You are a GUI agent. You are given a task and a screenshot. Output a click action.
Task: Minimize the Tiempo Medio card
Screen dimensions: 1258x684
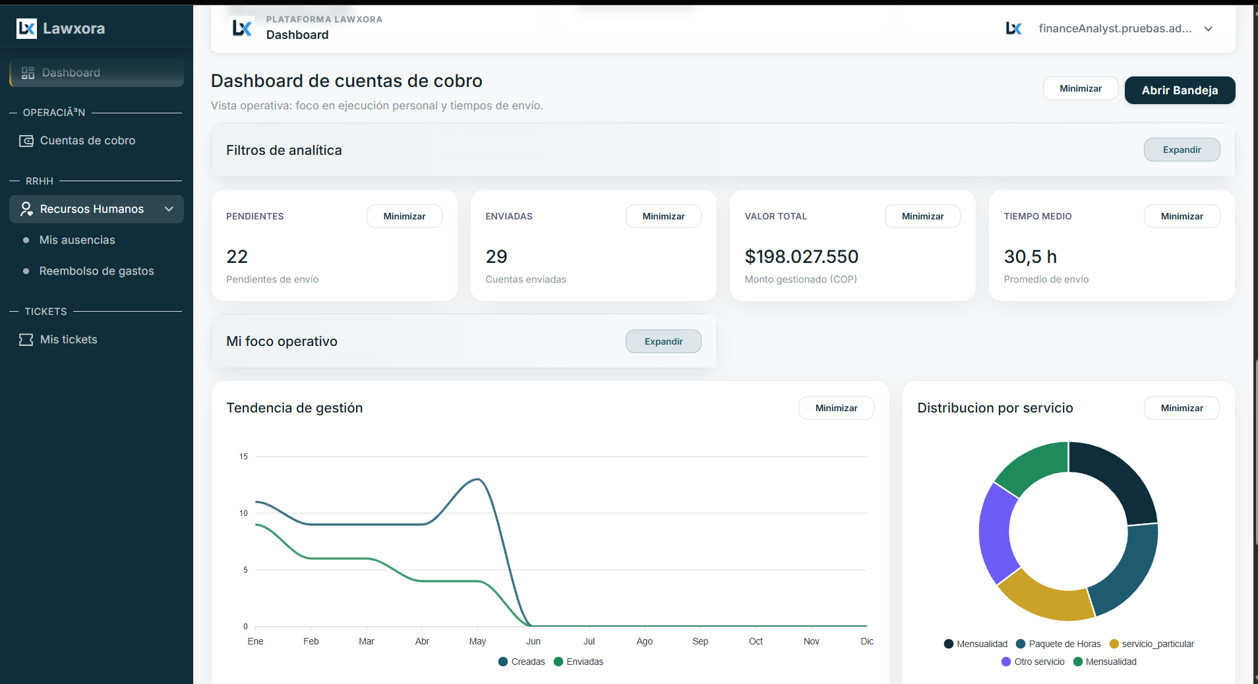(1182, 216)
